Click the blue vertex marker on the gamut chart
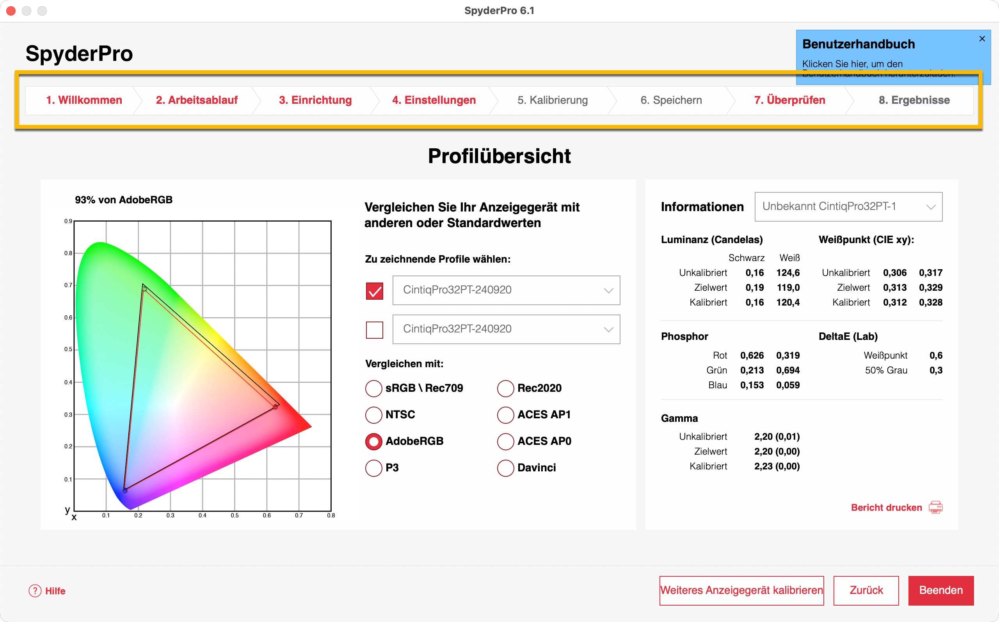Viewport: 999px width, 622px height. [x=125, y=490]
